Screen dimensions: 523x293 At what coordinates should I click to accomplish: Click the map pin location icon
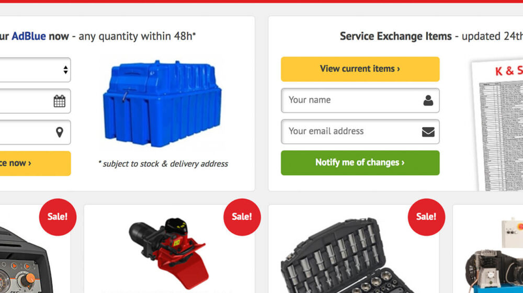pyautogui.click(x=60, y=132)
